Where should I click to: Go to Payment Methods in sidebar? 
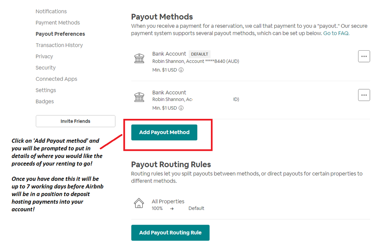(58, 22)
